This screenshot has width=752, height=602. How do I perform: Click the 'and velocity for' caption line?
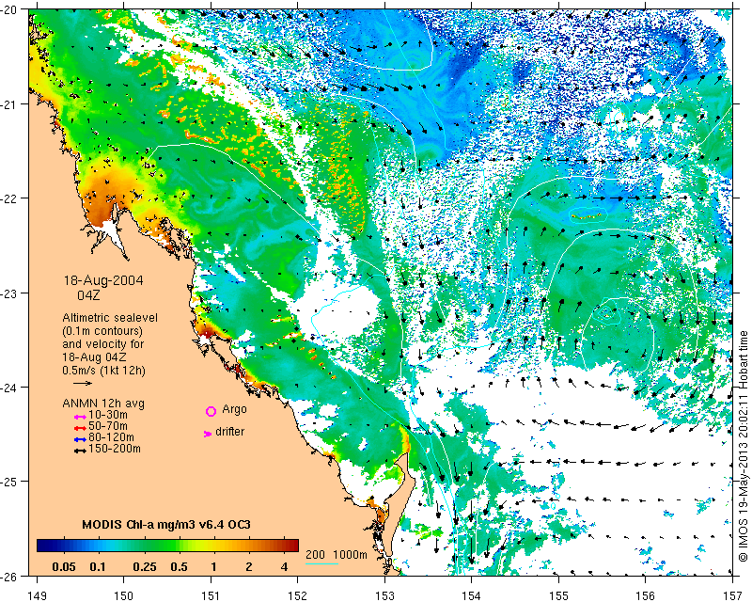102,344
